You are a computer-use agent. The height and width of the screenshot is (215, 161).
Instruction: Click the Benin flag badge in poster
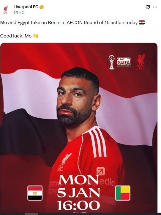click(x=123, y=193)
